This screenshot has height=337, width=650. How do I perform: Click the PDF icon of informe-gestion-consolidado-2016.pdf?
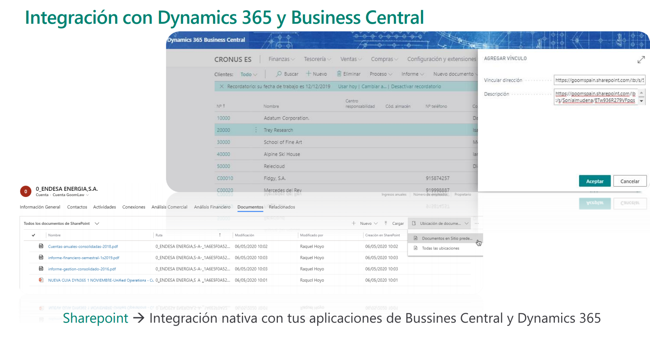[x=41, y=269]
